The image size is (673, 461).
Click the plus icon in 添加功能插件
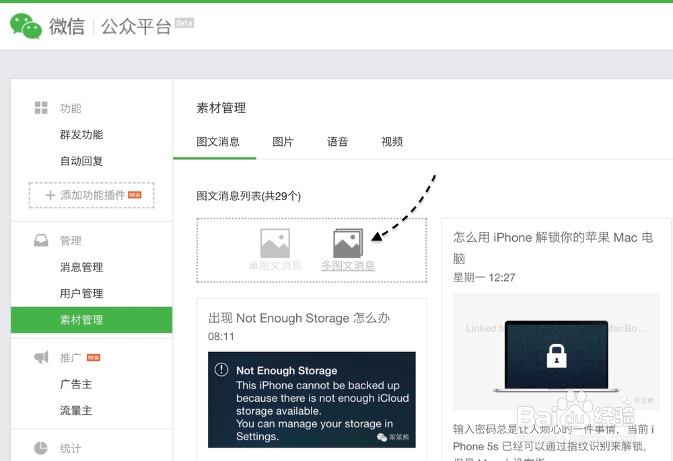[x=50, y=196]
